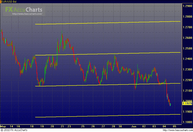Click the 1.2100 price axis label

187,91
